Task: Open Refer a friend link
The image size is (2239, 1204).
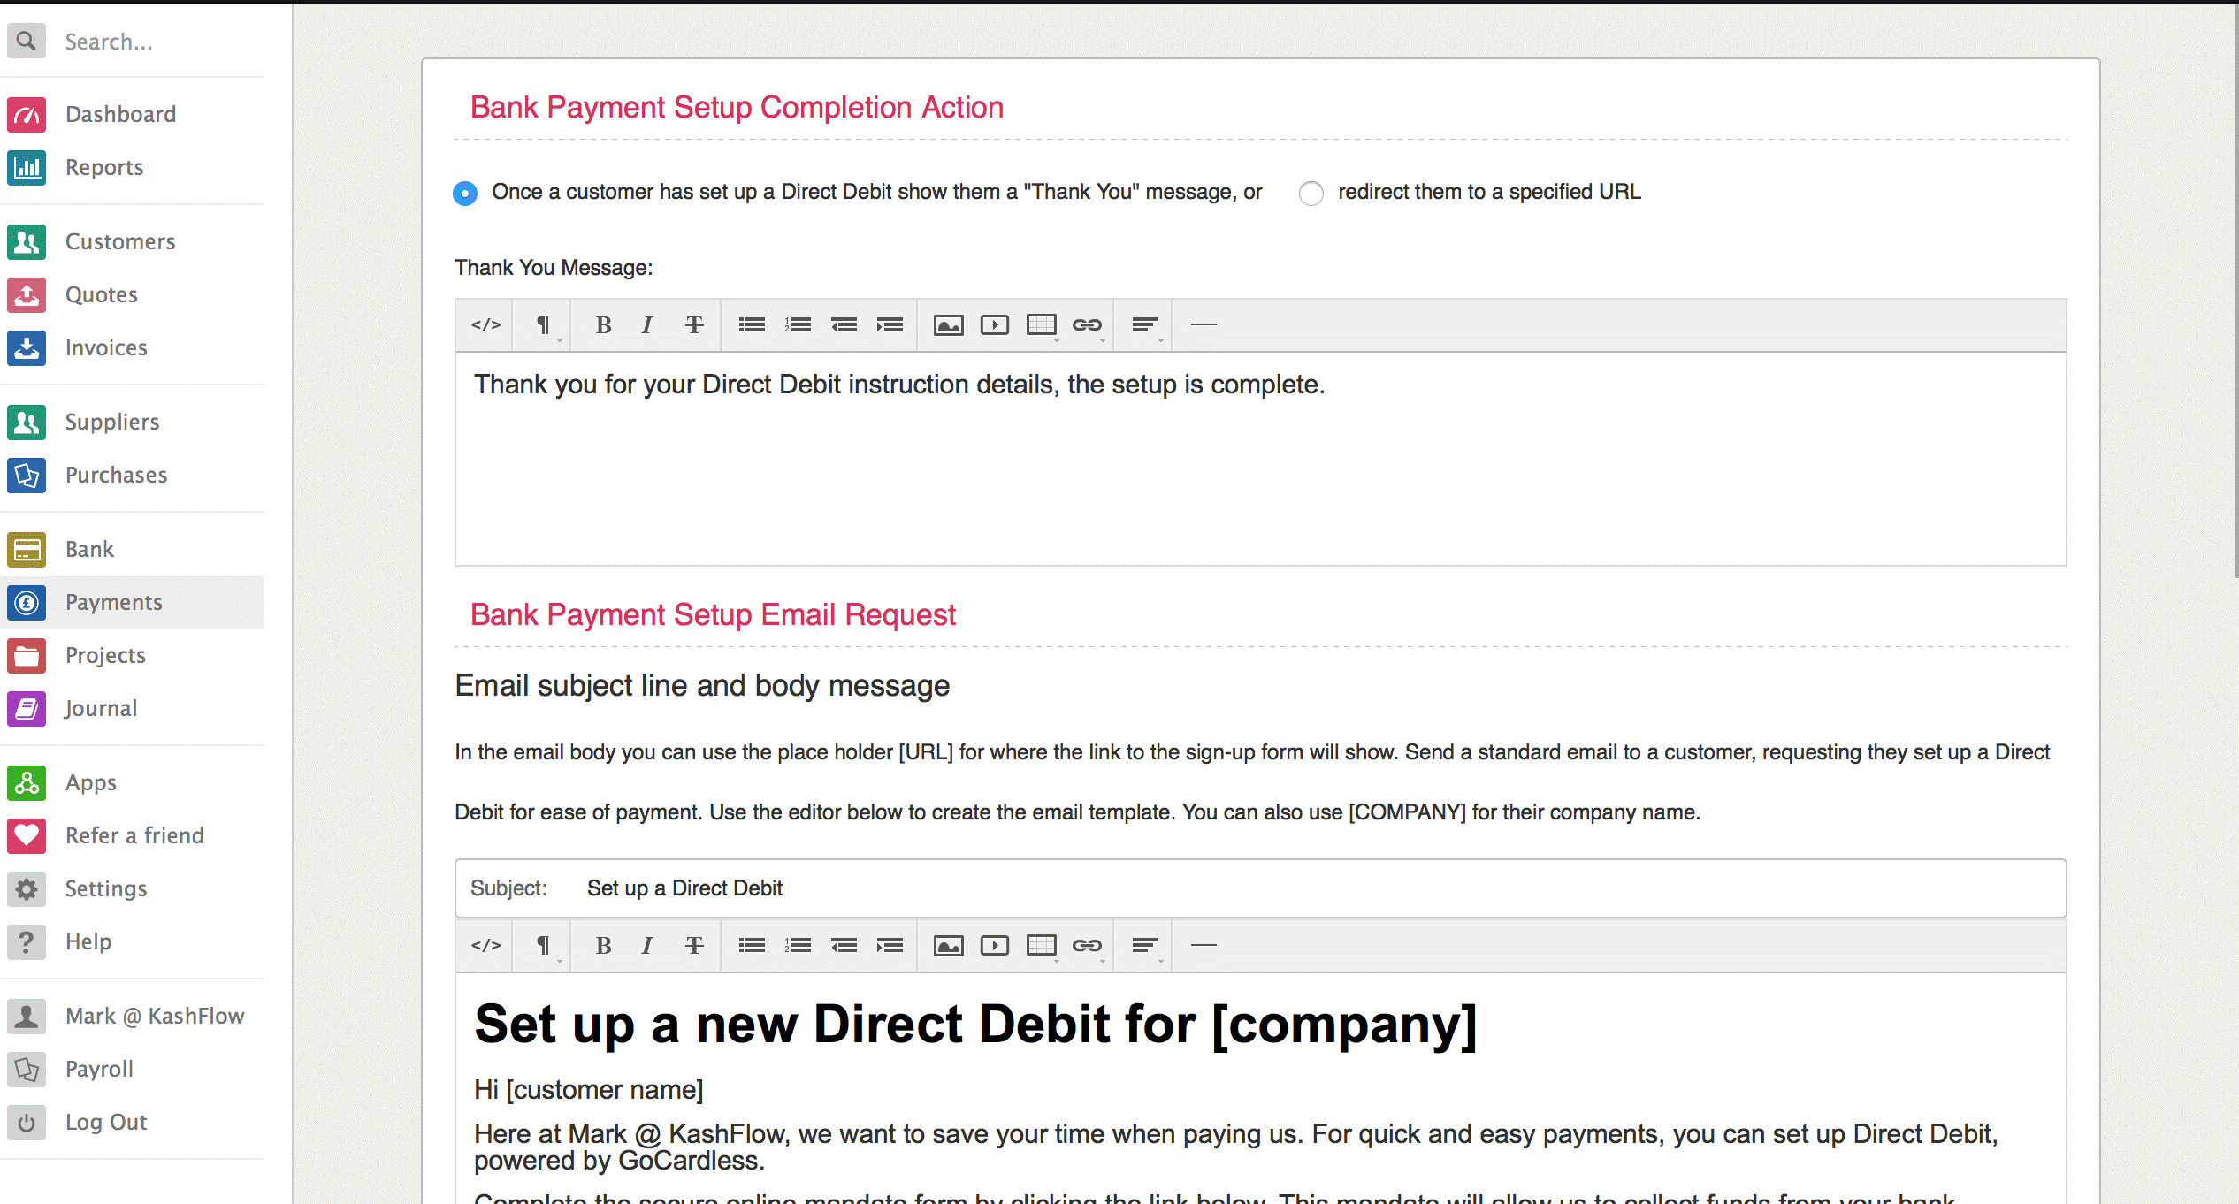Action: 134,836
